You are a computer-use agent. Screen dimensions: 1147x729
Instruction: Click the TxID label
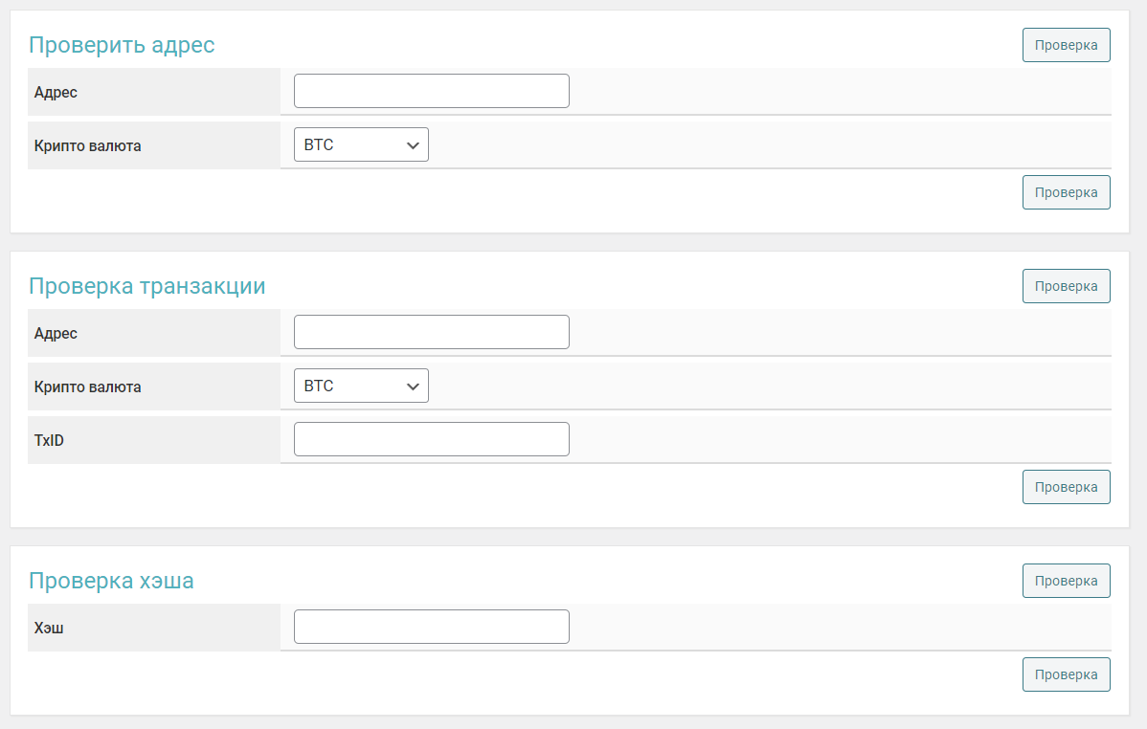49,441
